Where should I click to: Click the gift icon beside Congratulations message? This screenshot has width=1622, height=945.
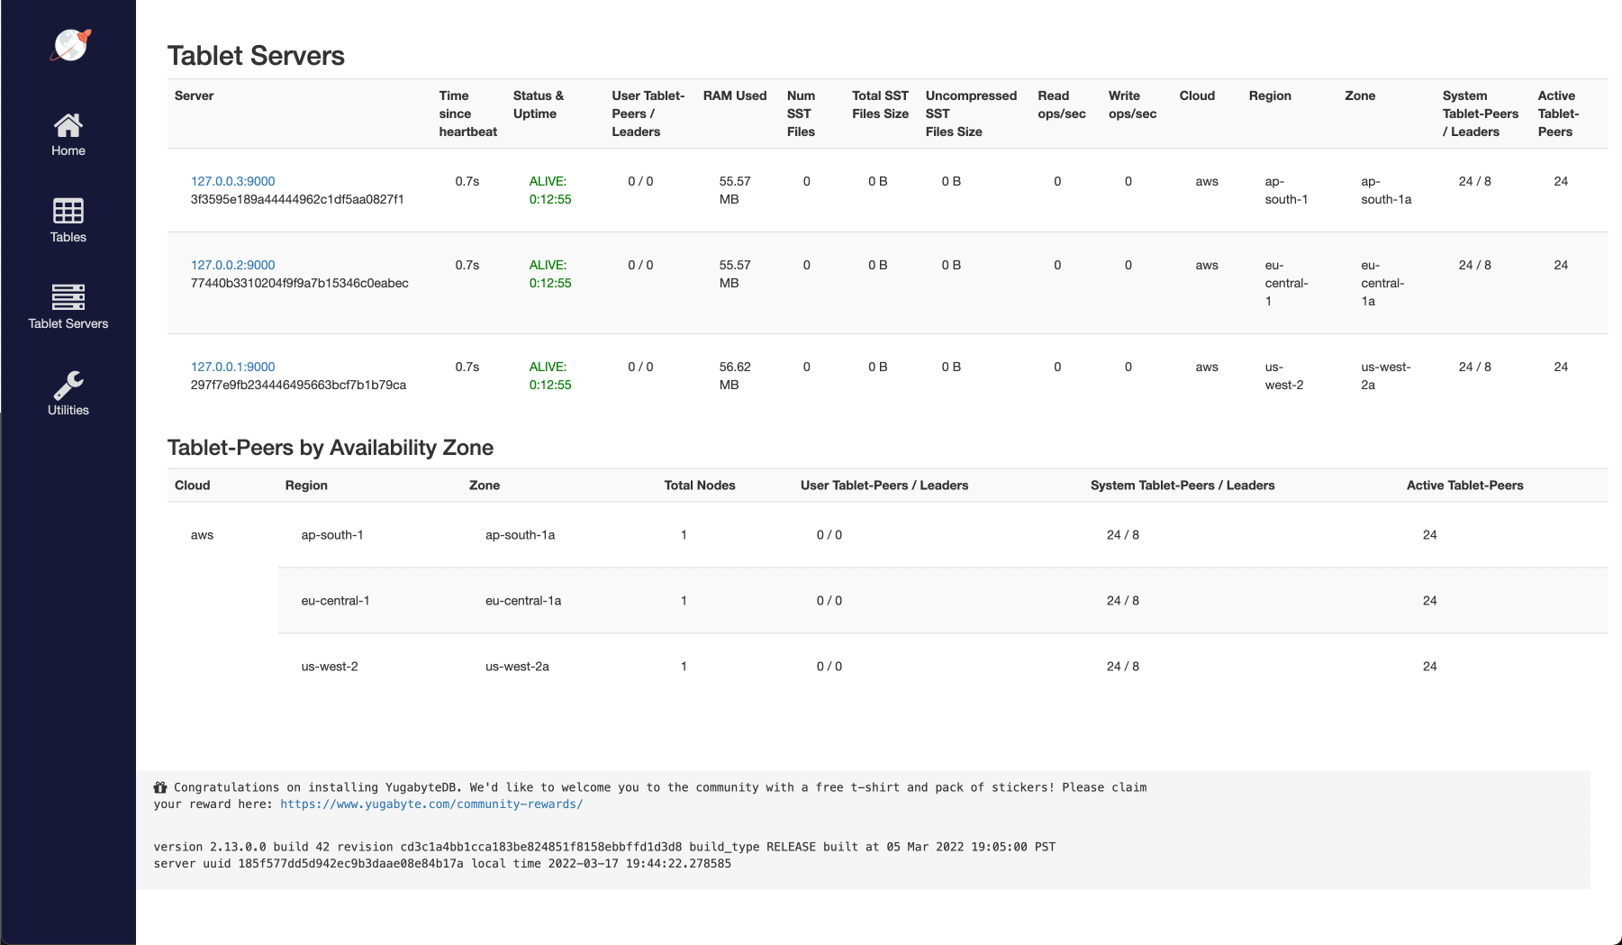(160, 787)
